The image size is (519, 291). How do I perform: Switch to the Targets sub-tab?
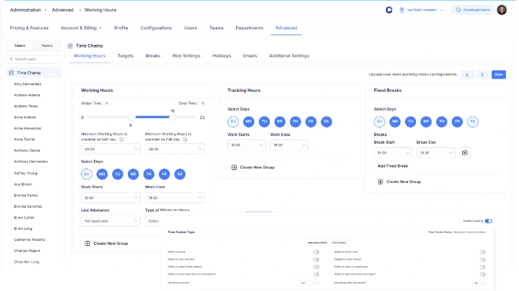[x=125, y=56]
